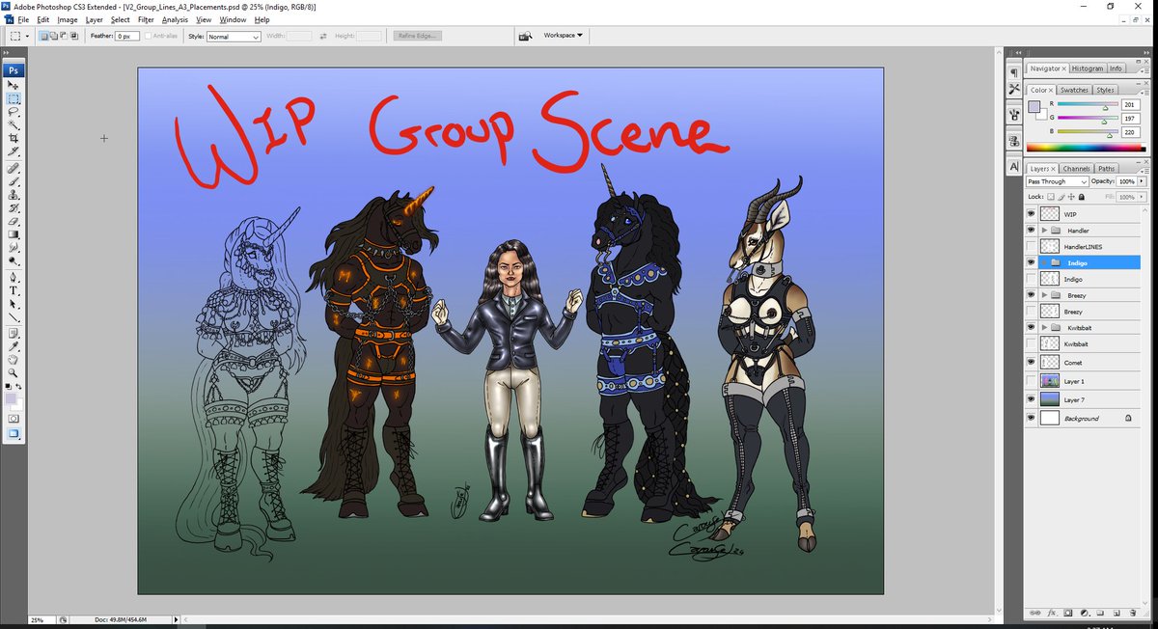
Task: Toggle visibility of the WIP layer
Action: click(1030, 213)
